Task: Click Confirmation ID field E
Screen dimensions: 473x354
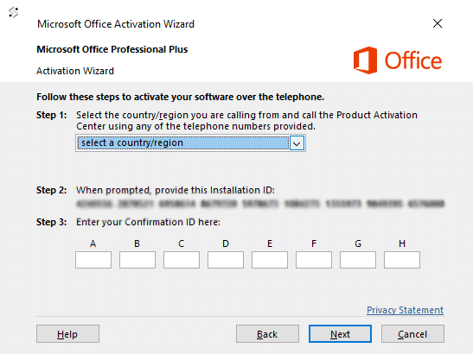Action: tap(270, 260)
